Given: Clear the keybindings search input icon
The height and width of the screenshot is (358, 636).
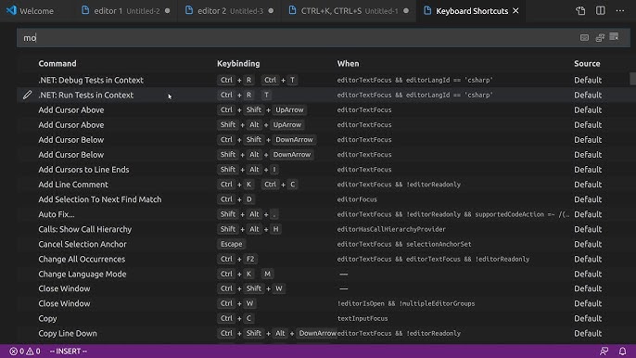Looking at the screenshot, I should [614, 37].
